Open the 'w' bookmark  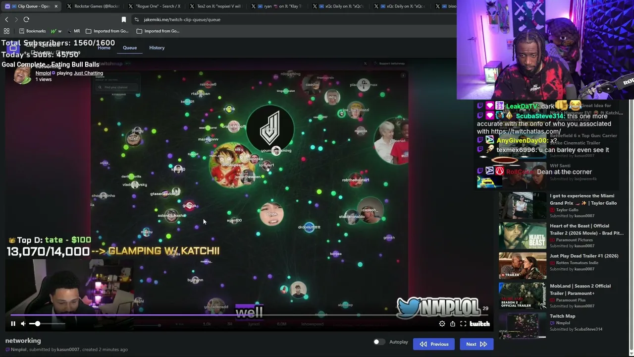pyautogui.click(x=56, y=31)
